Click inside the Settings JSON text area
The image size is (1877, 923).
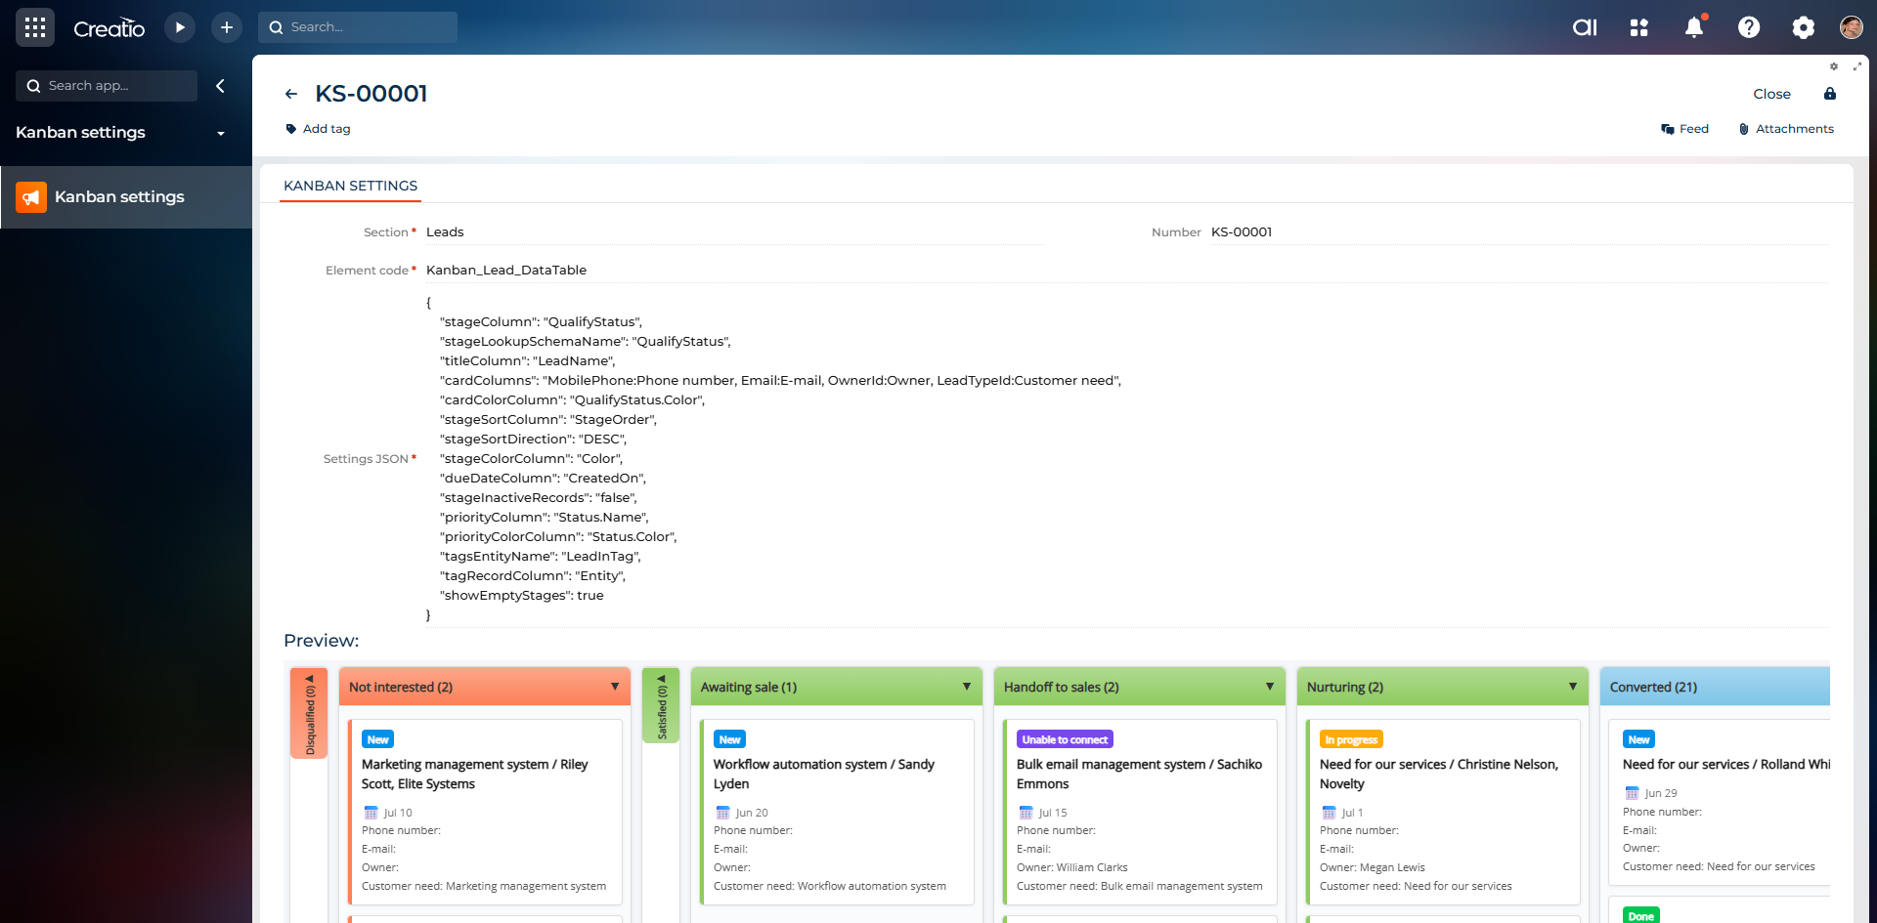click(1126, 459)
